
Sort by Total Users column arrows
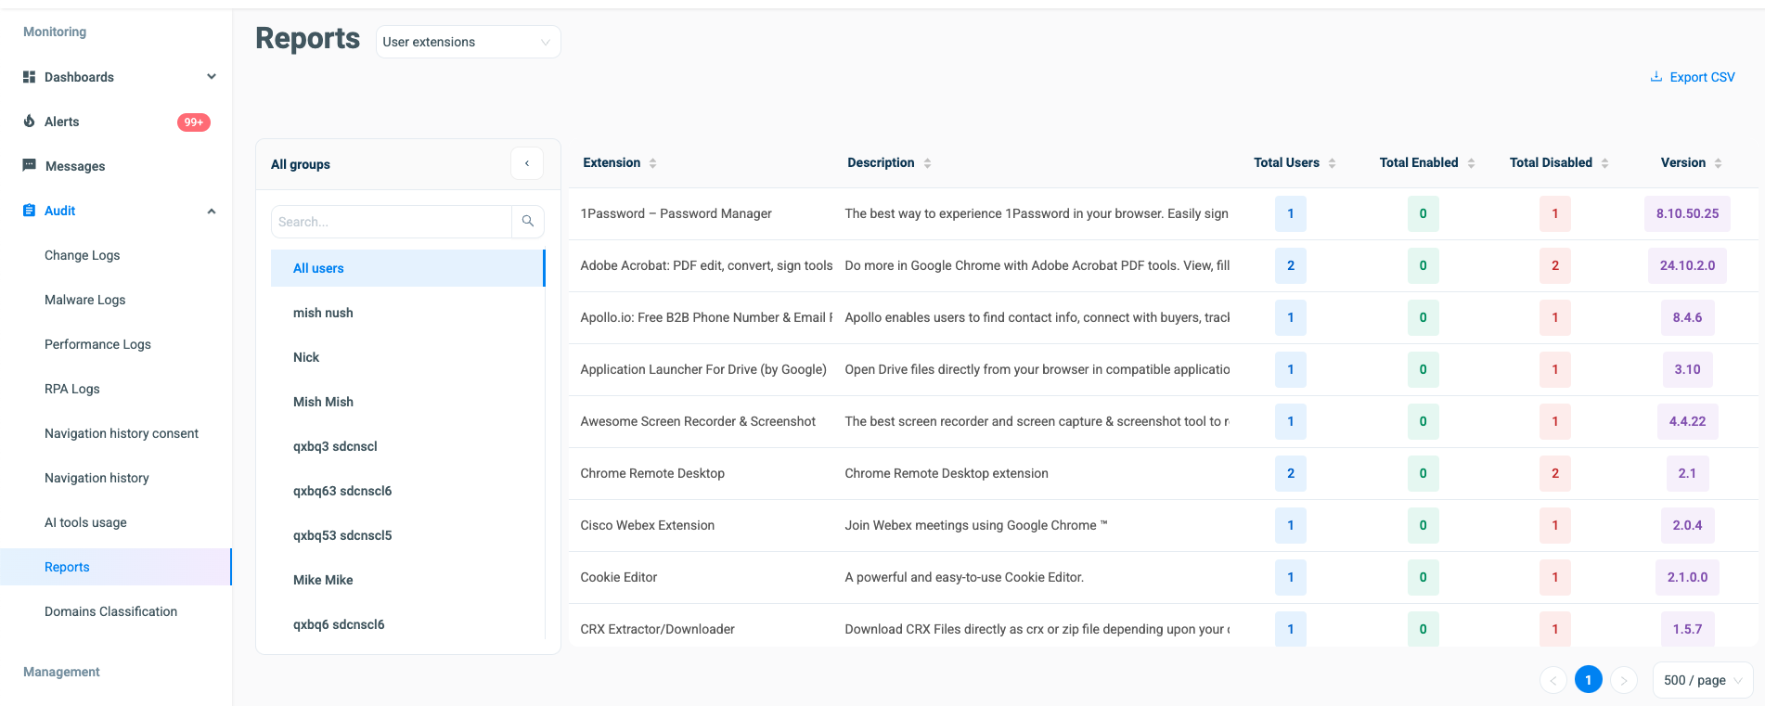[x=1333, y=163]
